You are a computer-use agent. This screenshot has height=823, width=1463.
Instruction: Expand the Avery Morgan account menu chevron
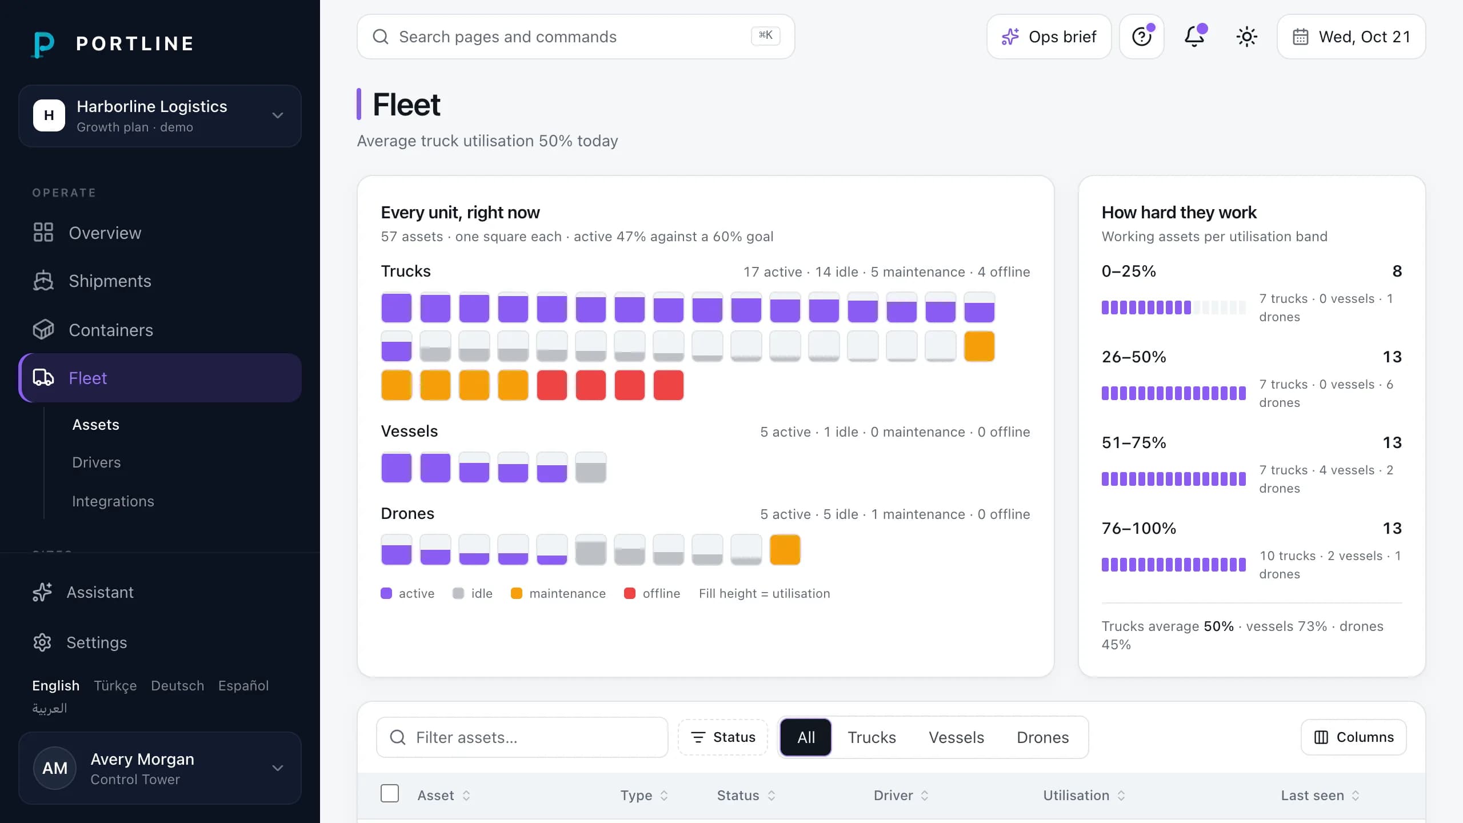pos(278,768)
